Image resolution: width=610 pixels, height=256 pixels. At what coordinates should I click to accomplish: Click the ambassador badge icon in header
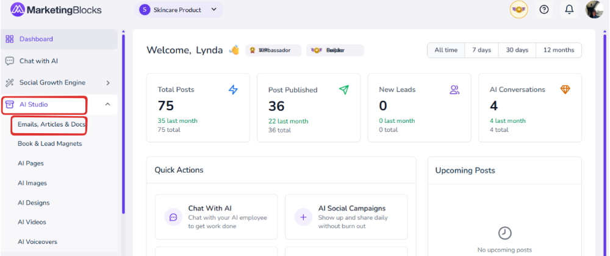(x=518, y=10)
